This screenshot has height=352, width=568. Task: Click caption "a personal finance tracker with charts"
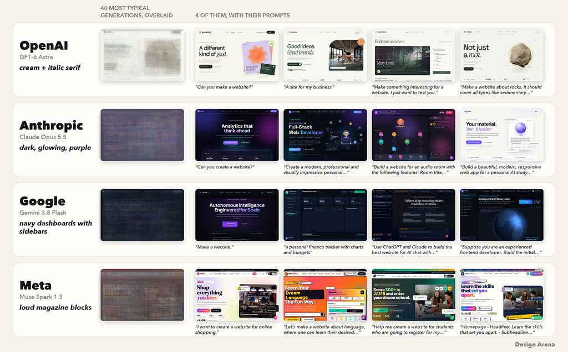[323, 250]
